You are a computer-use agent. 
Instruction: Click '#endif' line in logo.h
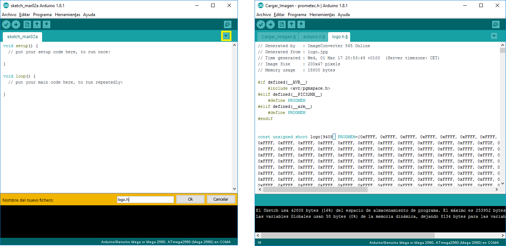tap(265, 119)
